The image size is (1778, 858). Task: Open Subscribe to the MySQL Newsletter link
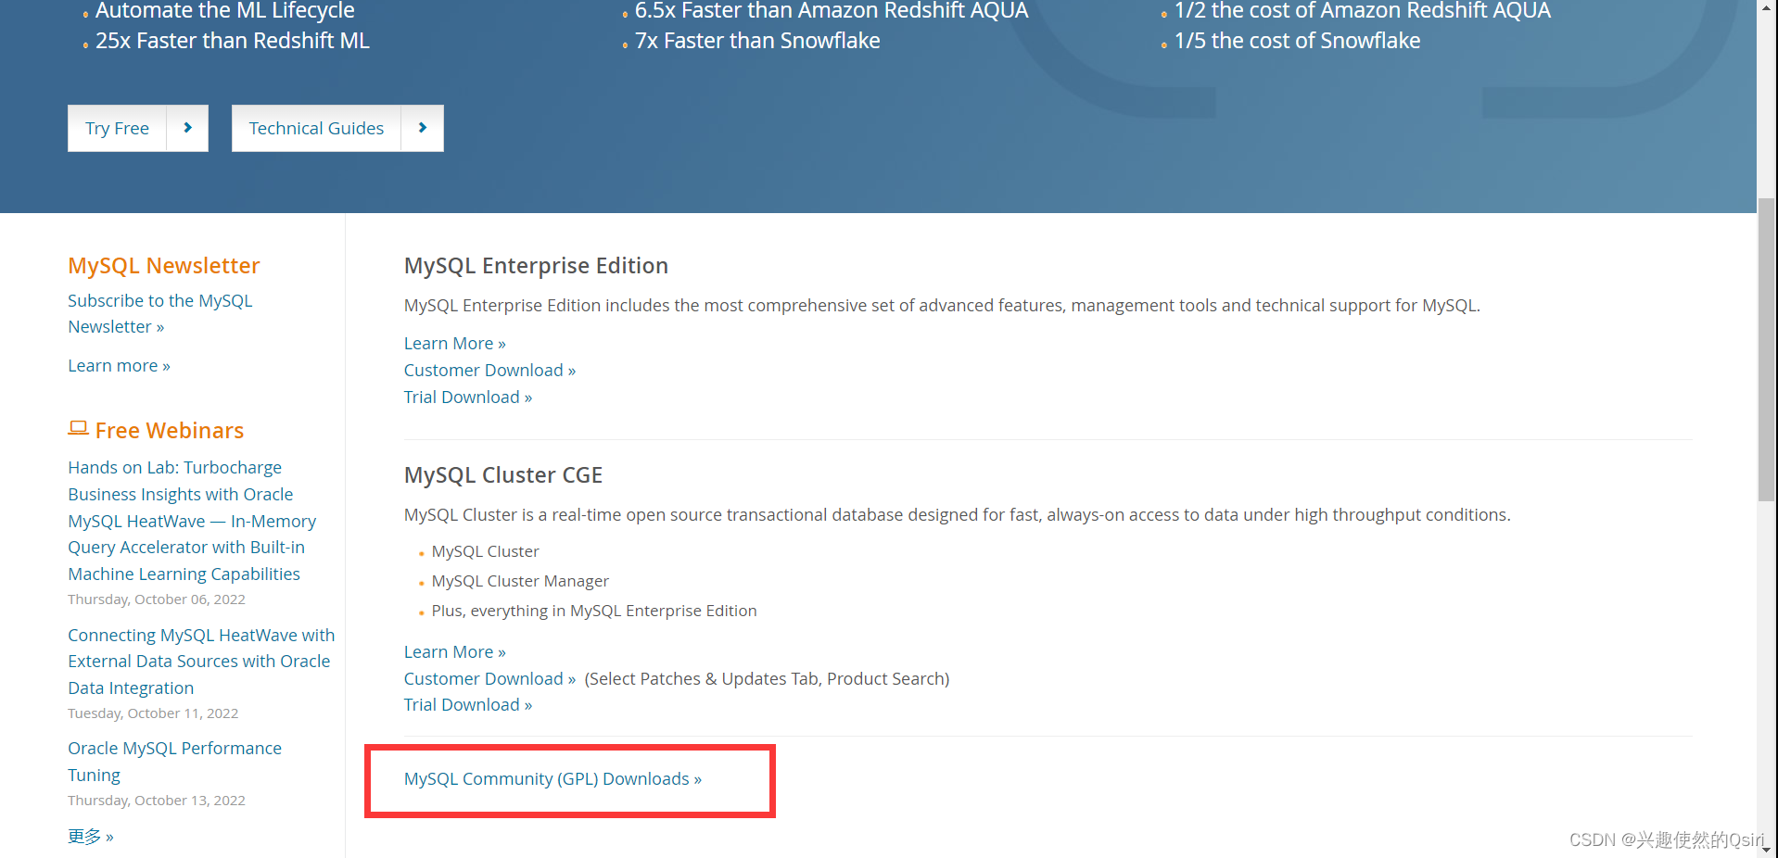(159, 313)
